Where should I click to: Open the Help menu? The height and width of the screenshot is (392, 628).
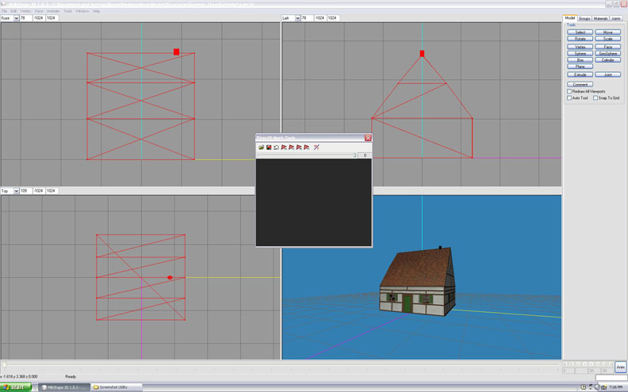(x=96, y=11)
